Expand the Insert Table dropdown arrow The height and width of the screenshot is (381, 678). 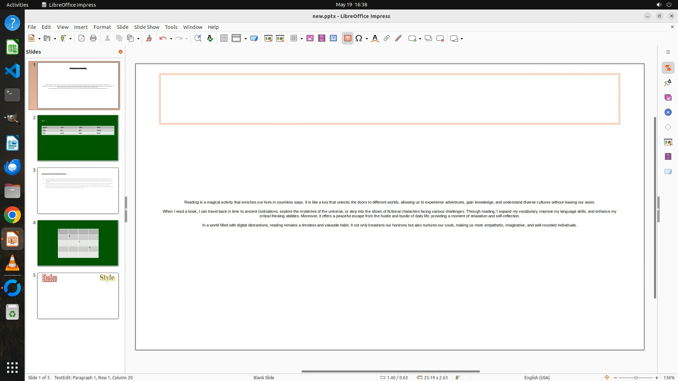pyautogui.click(x=302, y=39)
